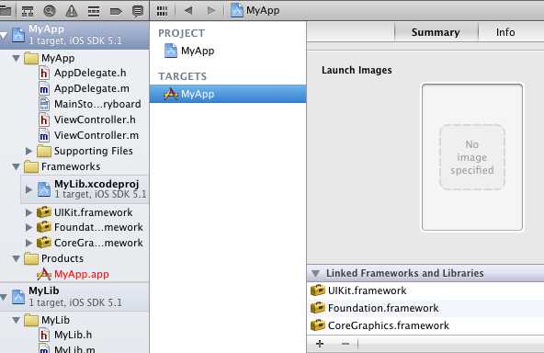
Task: Click the MyApp breadcrumb in jump bar
Action: tap(255, 10)
